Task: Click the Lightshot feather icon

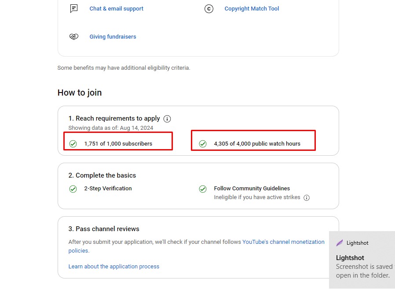Action: 339,243
